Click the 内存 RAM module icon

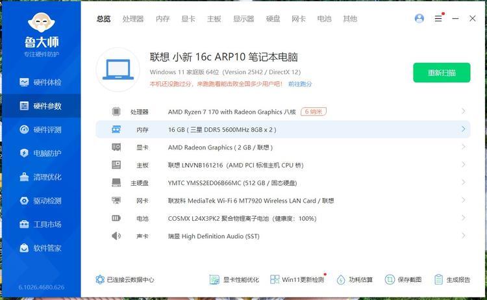(116, 129)
